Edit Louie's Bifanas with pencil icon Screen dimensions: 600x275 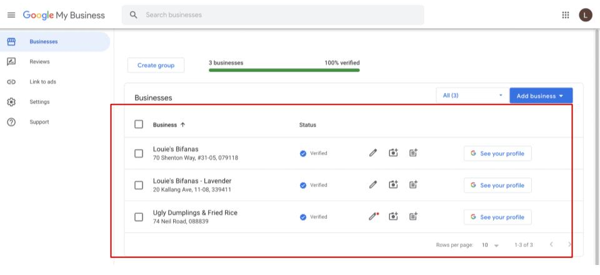point(373,153)
